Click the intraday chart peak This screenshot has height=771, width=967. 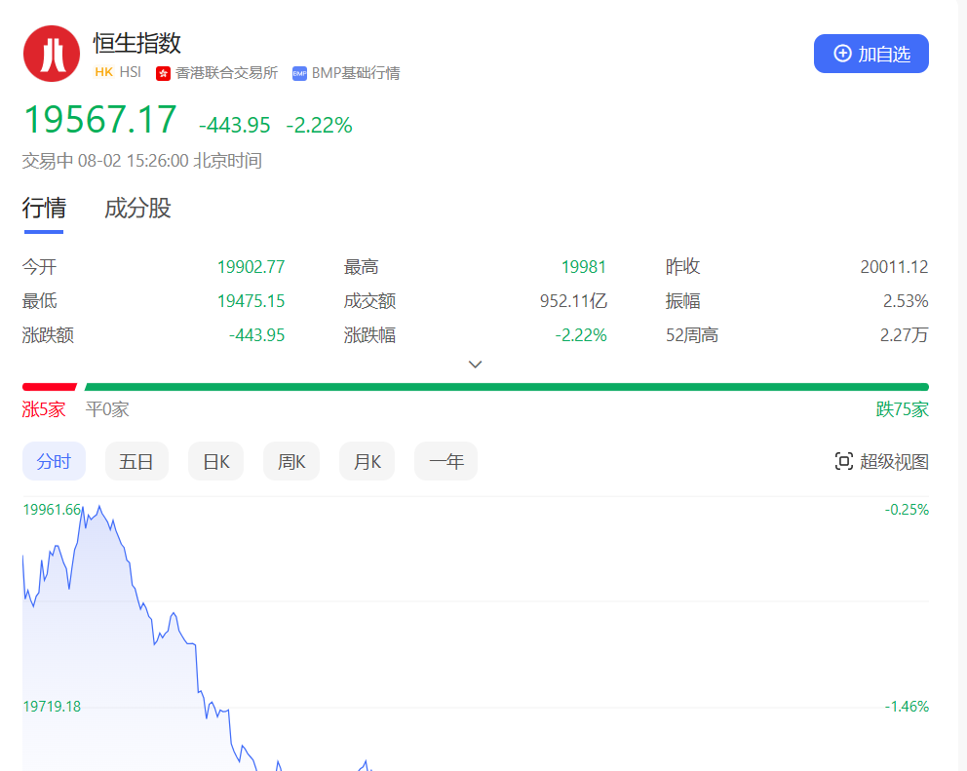[99, 507]
